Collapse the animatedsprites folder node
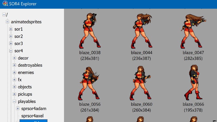Viewport: 217px width, 122px height. tap(8, 22)
